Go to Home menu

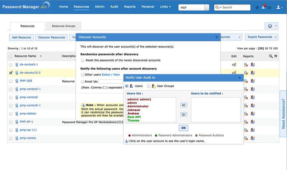pos(63,6)
